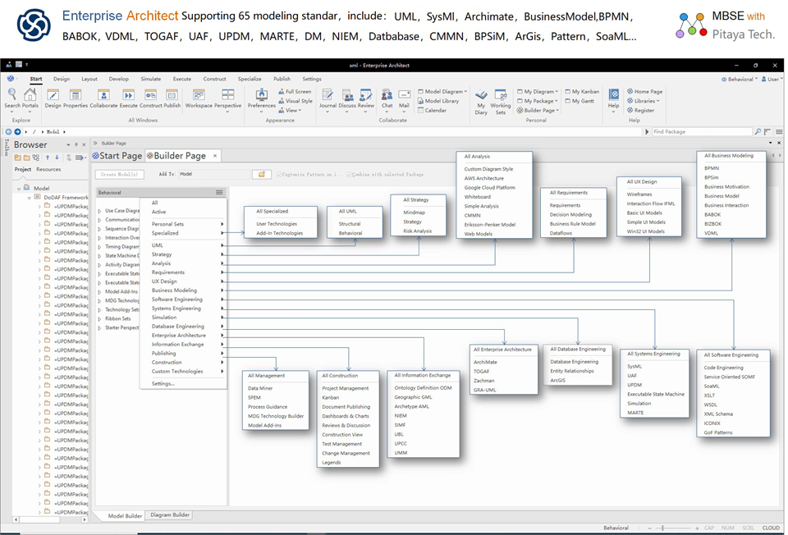Open the Mail icon
Screen dimensions: 788x535
tap(405, 94)
